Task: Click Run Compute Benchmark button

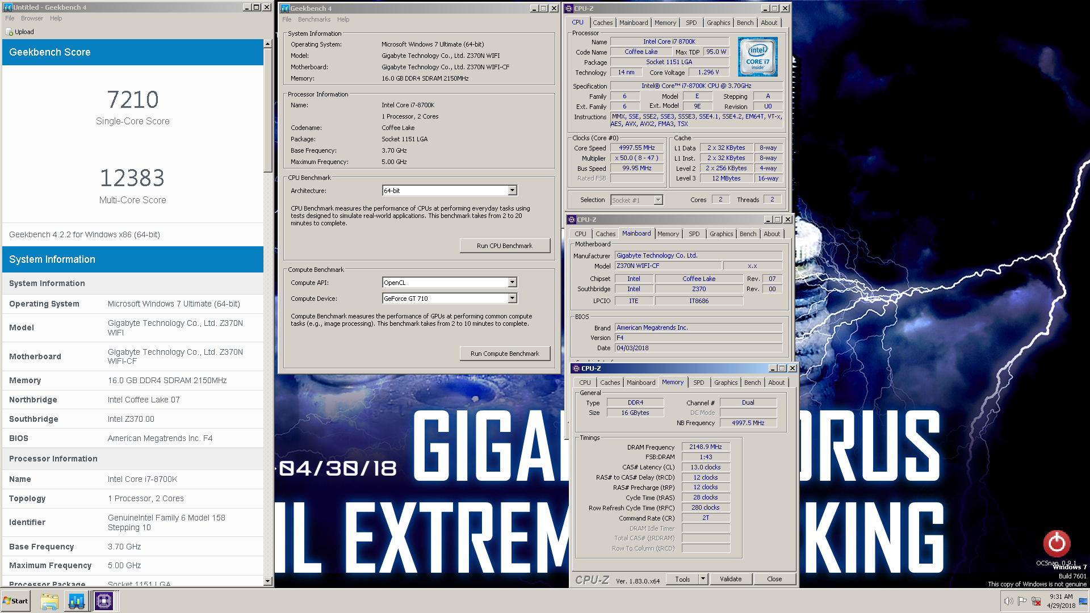Action: click(x=504, y=354)
